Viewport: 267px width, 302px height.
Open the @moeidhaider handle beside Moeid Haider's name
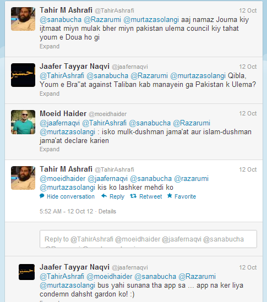pyautogui.click(x=107, y=114)
